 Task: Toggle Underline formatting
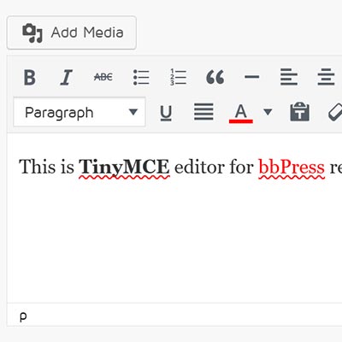(x=166, y=113)
